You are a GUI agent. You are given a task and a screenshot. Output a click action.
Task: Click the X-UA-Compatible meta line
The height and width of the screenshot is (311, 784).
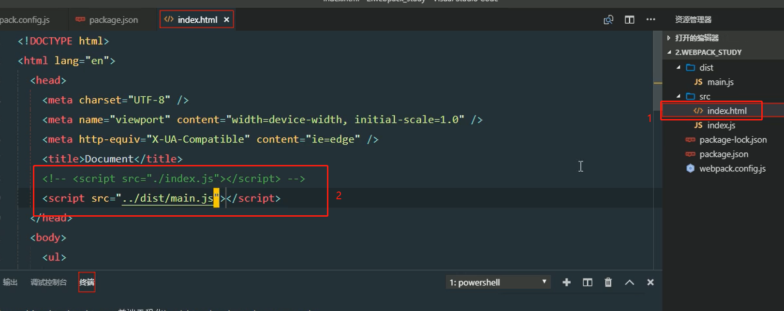pos(210,139)
